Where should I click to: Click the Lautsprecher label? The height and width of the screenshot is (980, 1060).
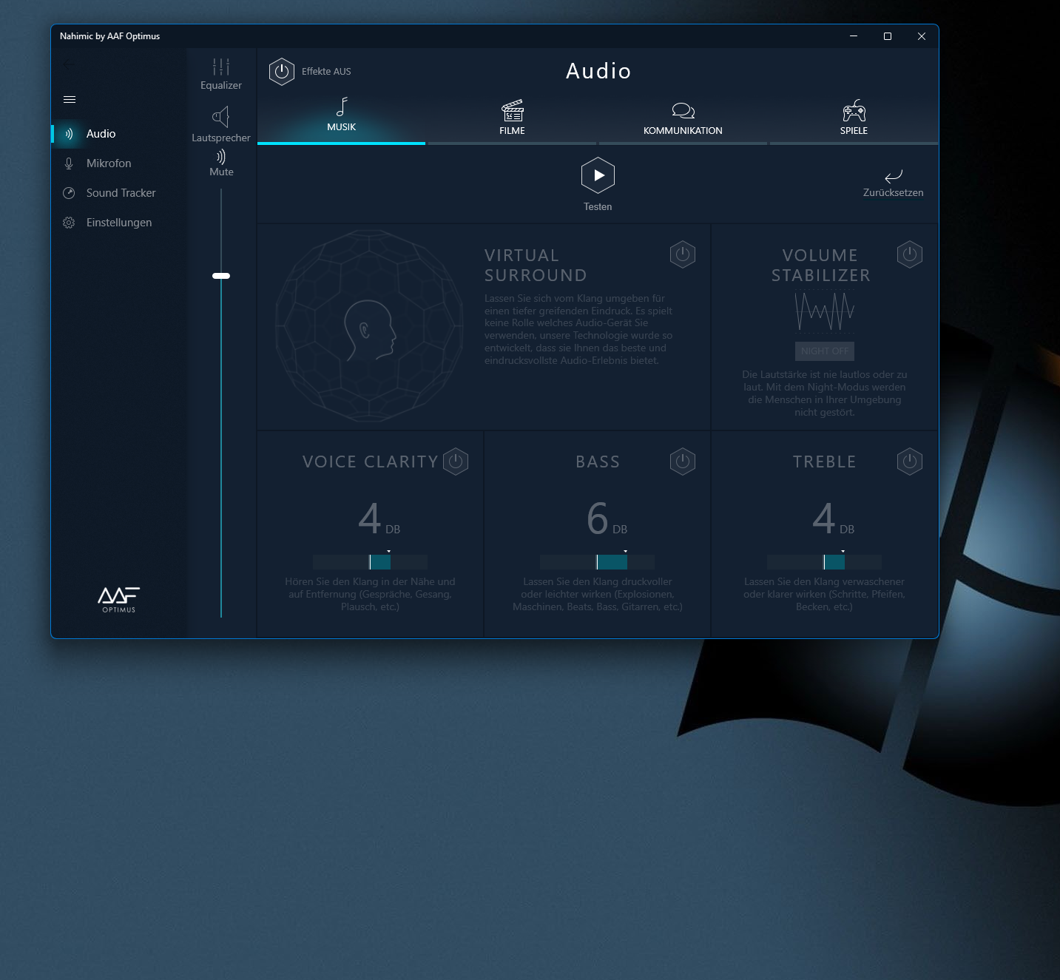point(221,138)
